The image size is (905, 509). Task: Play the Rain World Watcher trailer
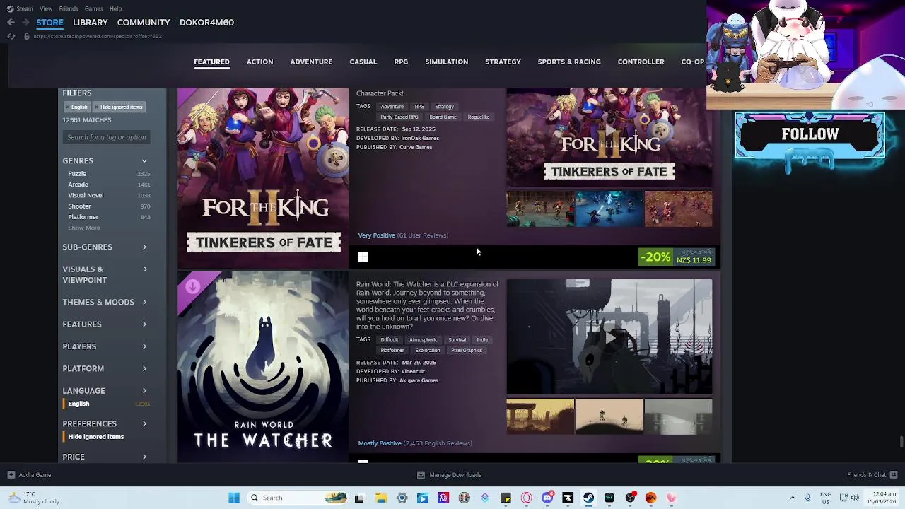[609, 337]
